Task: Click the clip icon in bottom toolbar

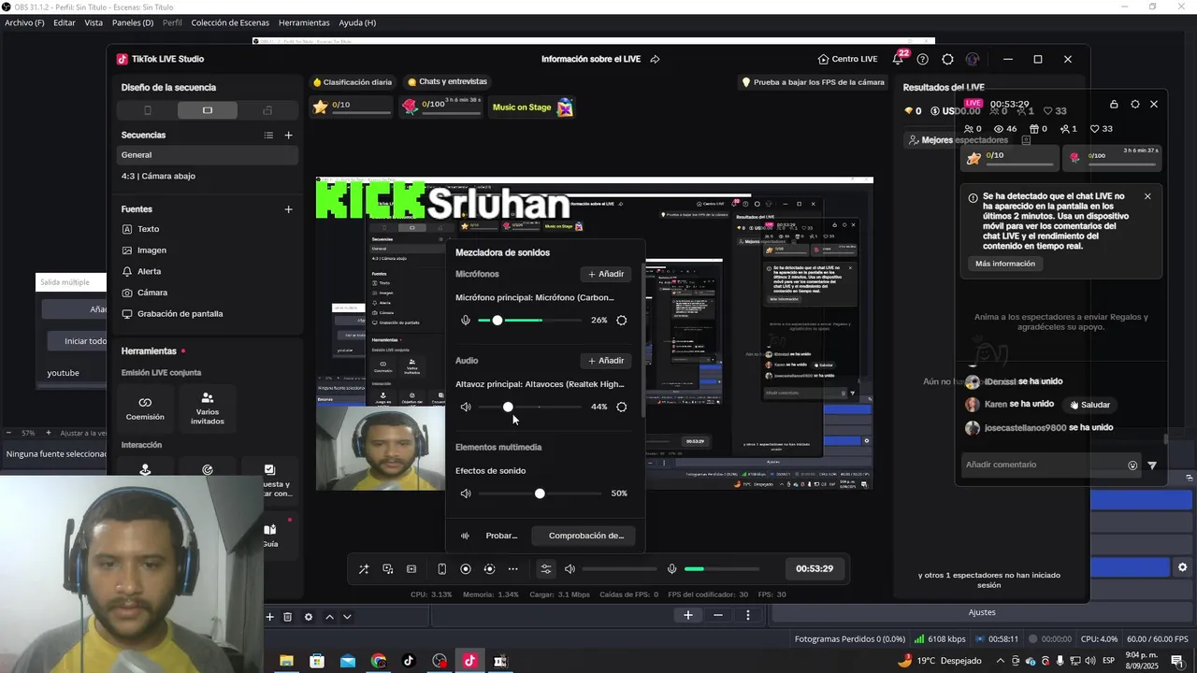Action: tap(411, 568)
